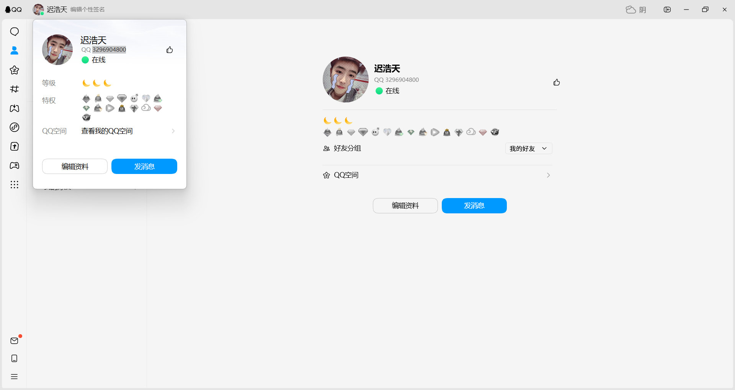Click the moon level icons in the popup card
The height and width of the screenshot is (390, 735).
pos(97,83)
